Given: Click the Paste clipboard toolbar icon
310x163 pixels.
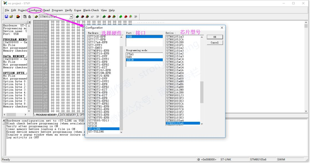Looking at the screenshot, I should pyautogui.click(x=25, y=17).
